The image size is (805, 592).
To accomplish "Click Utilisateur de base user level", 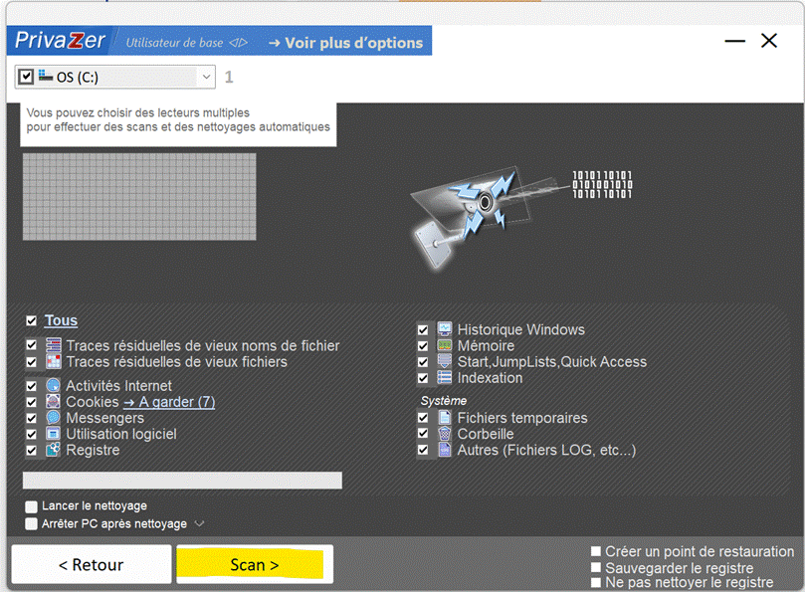I will click(x=174, y=43).
